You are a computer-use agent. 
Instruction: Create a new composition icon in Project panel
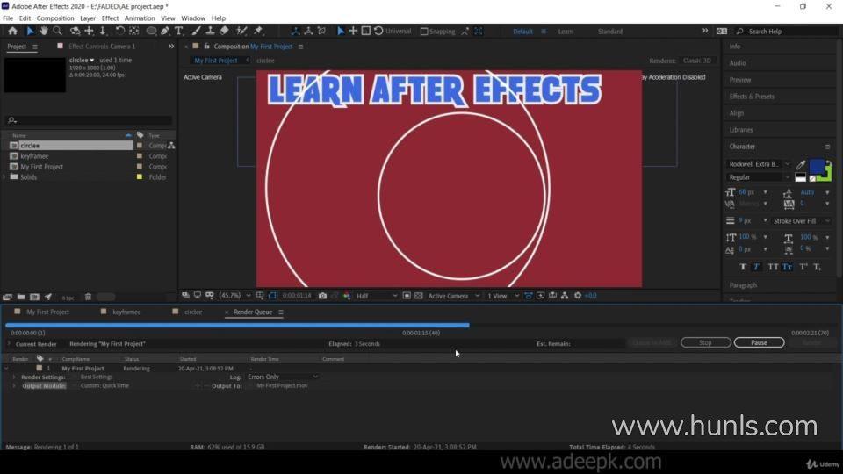pyautogui.click(x=34, y=297)
